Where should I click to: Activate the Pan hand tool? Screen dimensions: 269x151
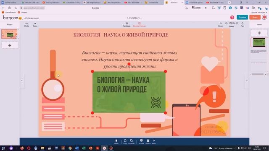coord(242,25)
